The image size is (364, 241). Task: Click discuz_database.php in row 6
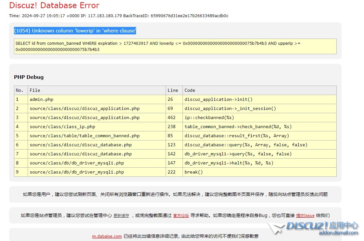tap(97, 145)
